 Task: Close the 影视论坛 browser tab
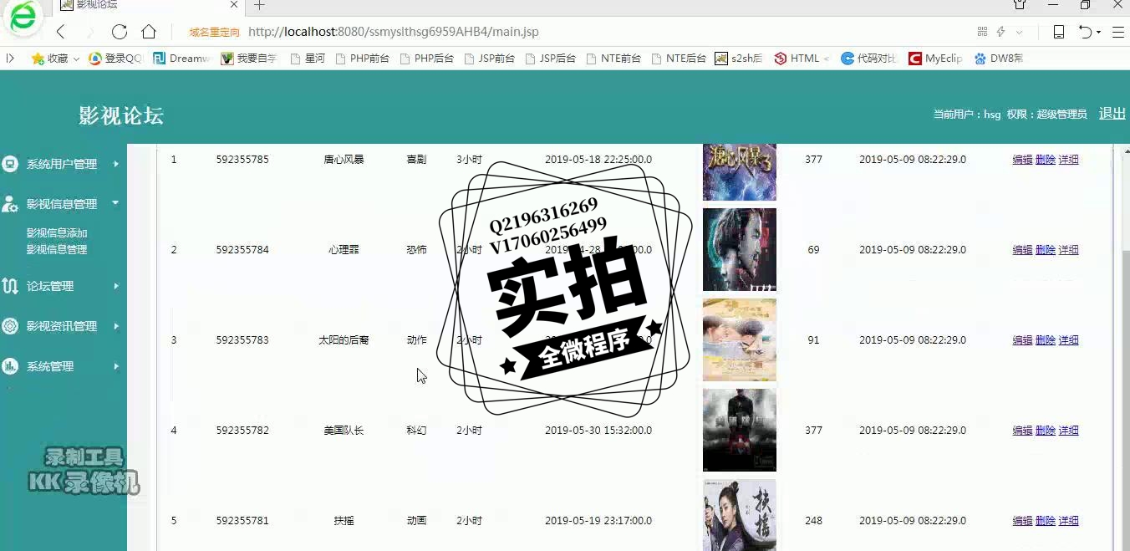click(x=234, y=5)
